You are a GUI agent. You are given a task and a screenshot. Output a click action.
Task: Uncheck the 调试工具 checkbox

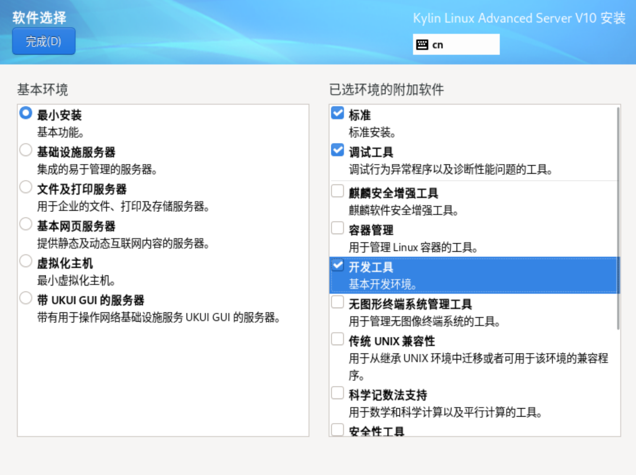(x=337, y=150)
